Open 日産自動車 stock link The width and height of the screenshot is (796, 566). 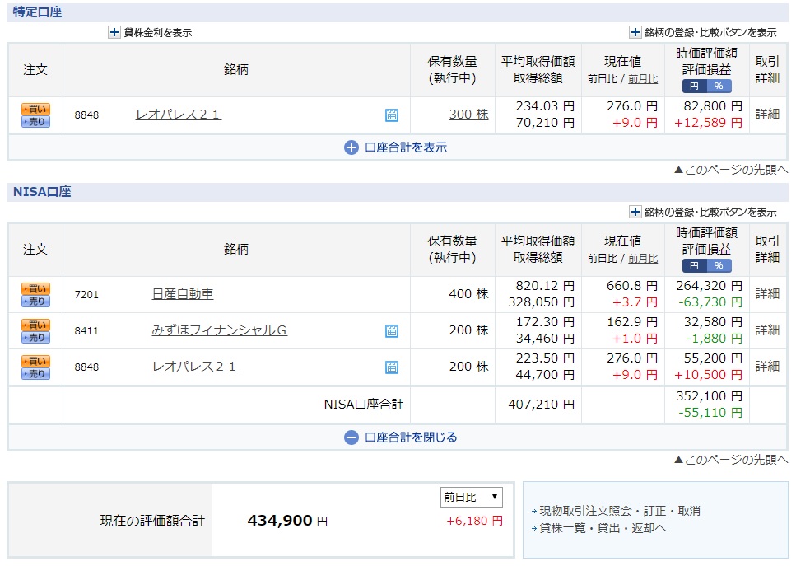(183, 293)
